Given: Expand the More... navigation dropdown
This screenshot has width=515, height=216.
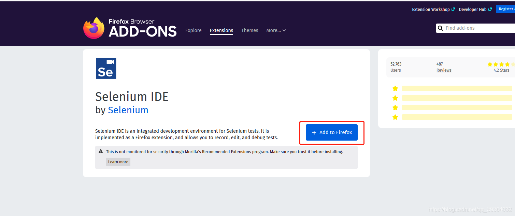Looking at the screenshot, I should [x=276, y=30].
